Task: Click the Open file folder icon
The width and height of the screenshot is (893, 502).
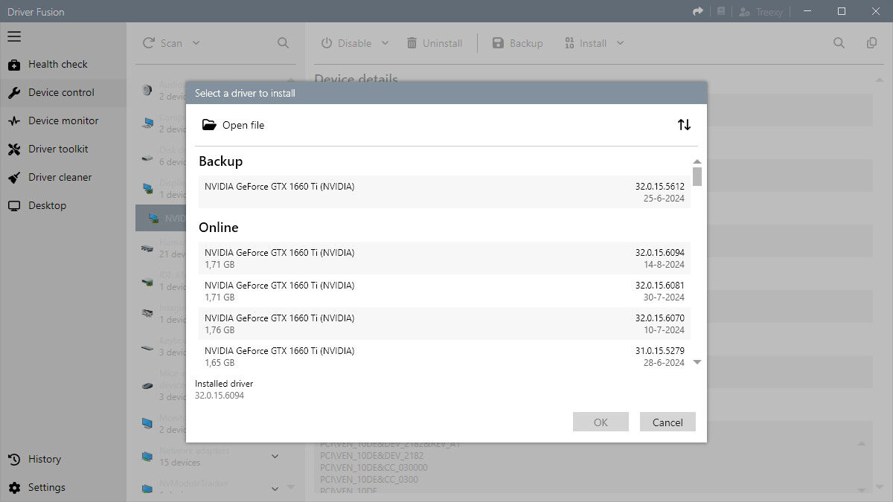Action: point(209,125)
